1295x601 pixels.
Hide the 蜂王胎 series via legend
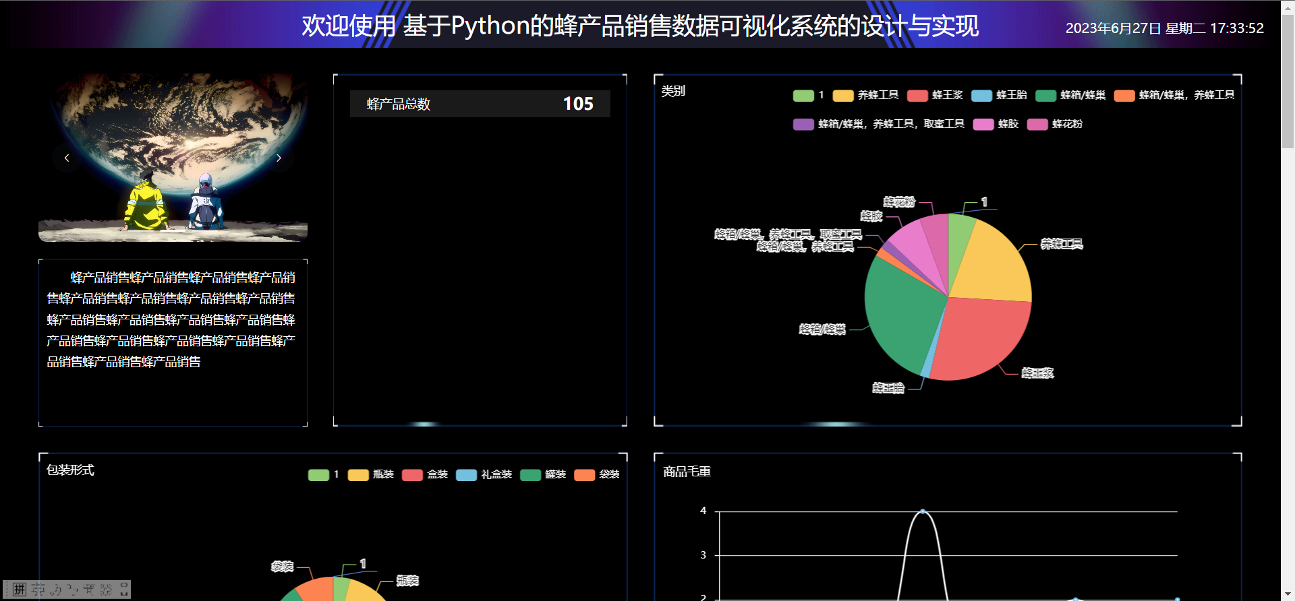(999, 95)
